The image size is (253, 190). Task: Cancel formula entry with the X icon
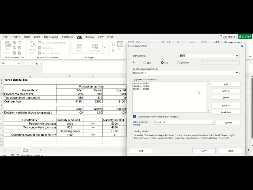click(x=27, y=63)
